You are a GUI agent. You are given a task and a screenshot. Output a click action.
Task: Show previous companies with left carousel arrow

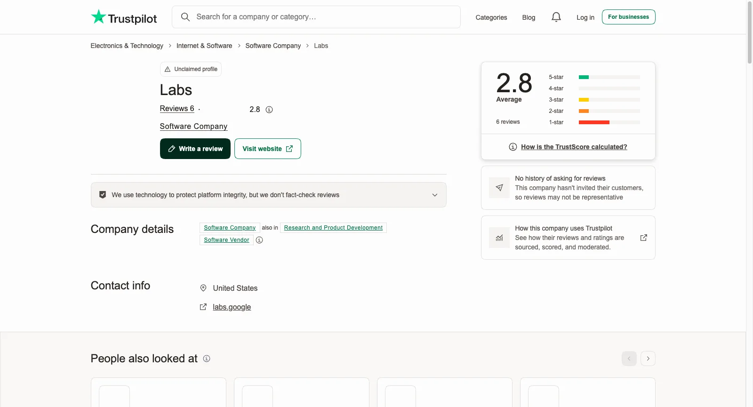click(629, 359)
